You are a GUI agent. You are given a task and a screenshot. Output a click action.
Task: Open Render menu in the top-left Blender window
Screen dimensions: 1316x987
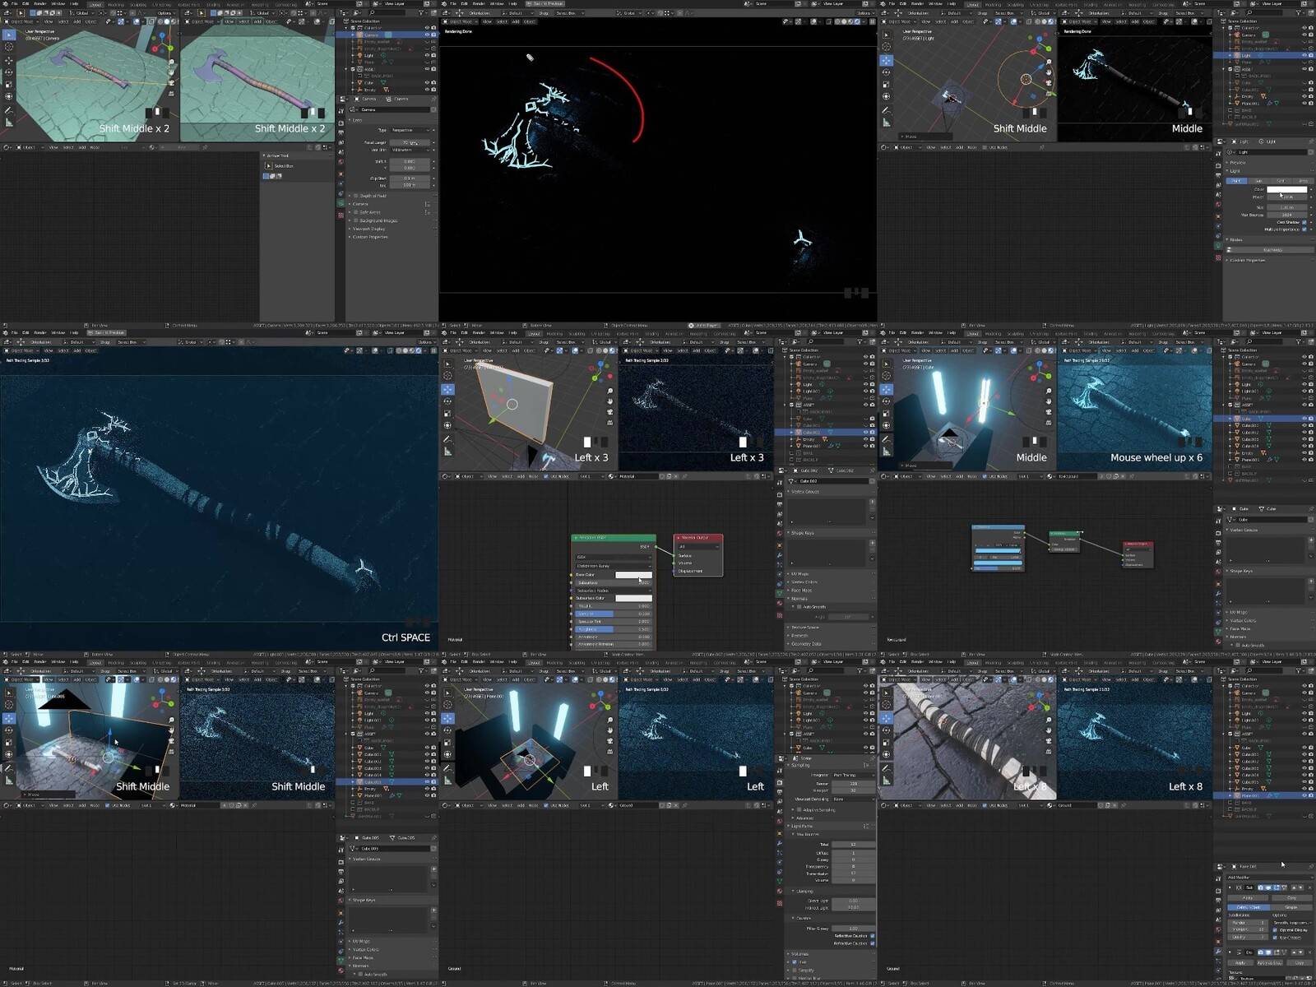pos(39,3)
